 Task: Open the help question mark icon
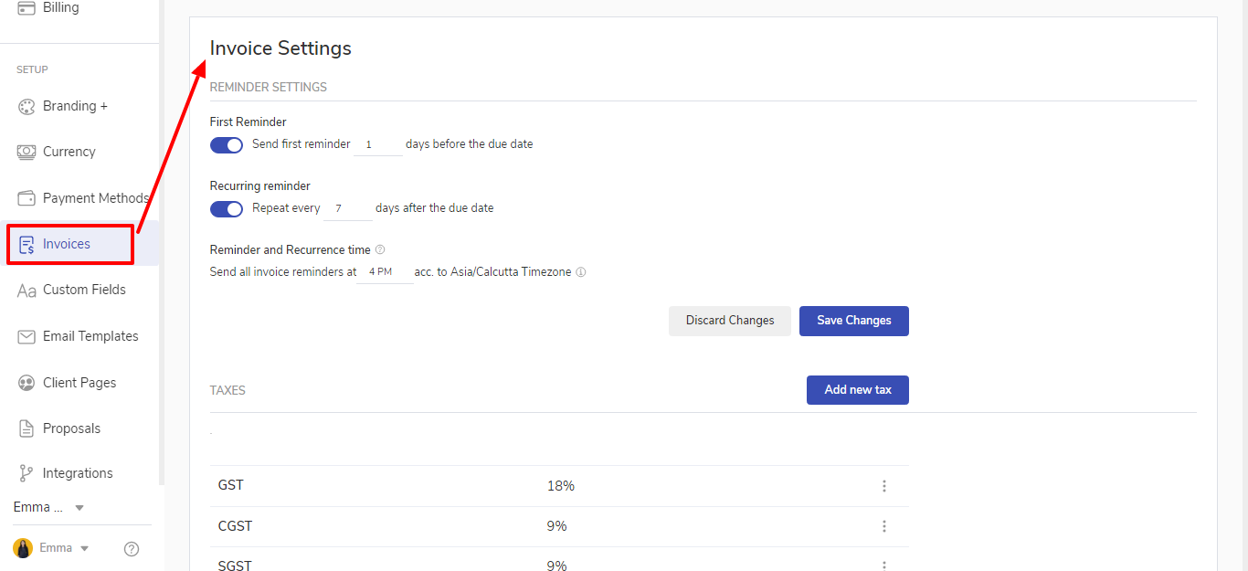[x=132, y=549]
